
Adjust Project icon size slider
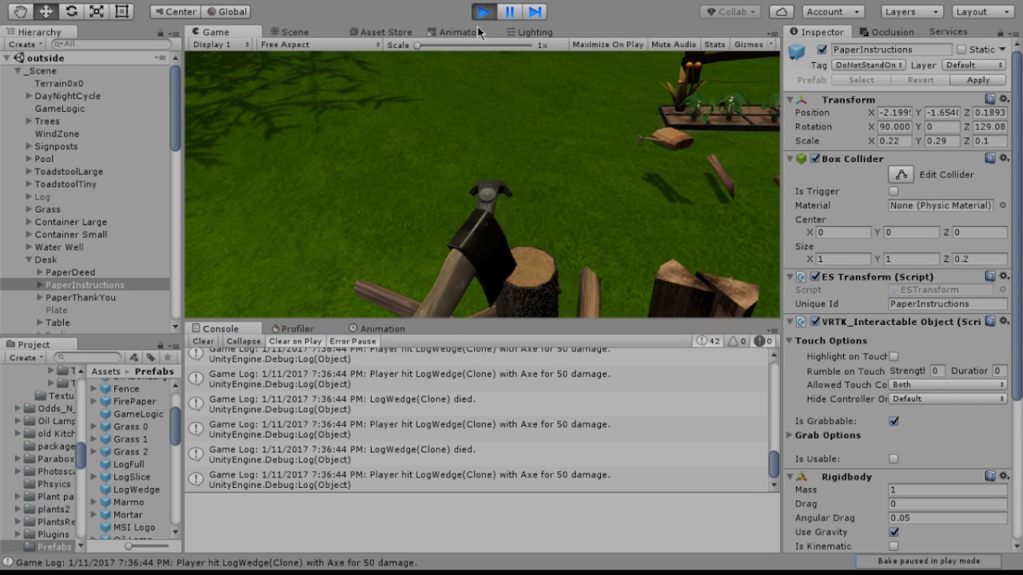tap(129, 545)
